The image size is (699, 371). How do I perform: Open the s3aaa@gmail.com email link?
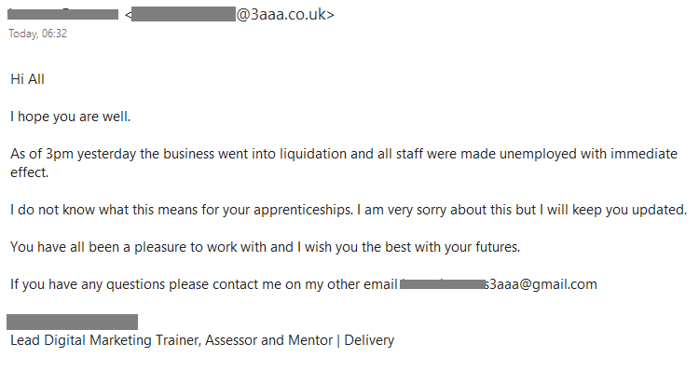(x=499, y=284)
